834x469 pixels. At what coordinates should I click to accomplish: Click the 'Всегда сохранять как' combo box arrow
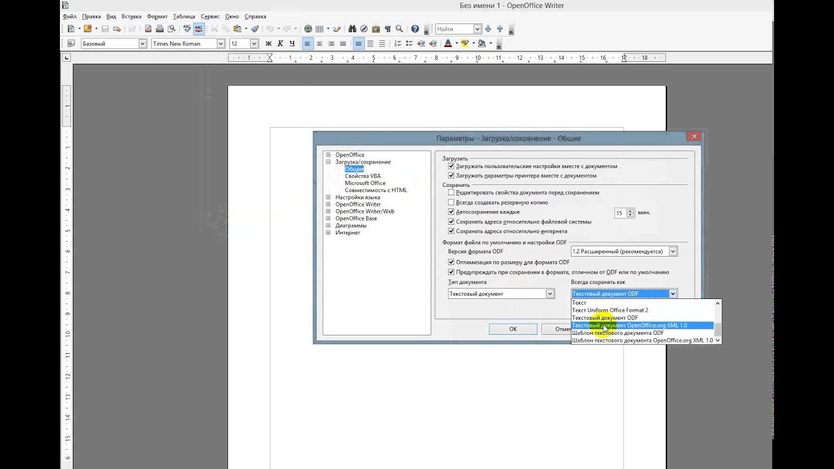click(673, 294)
